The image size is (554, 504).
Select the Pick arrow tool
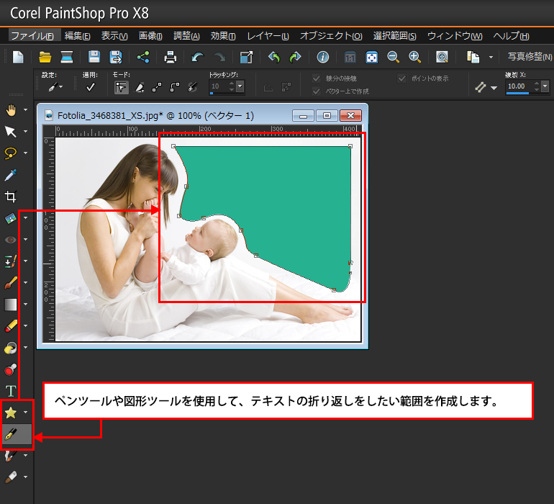tap(11, 132)
